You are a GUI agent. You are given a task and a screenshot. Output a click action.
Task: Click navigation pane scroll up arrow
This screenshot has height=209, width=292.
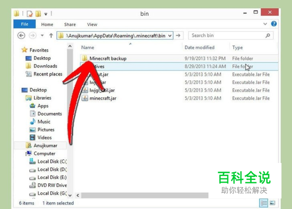click(70, 46)
